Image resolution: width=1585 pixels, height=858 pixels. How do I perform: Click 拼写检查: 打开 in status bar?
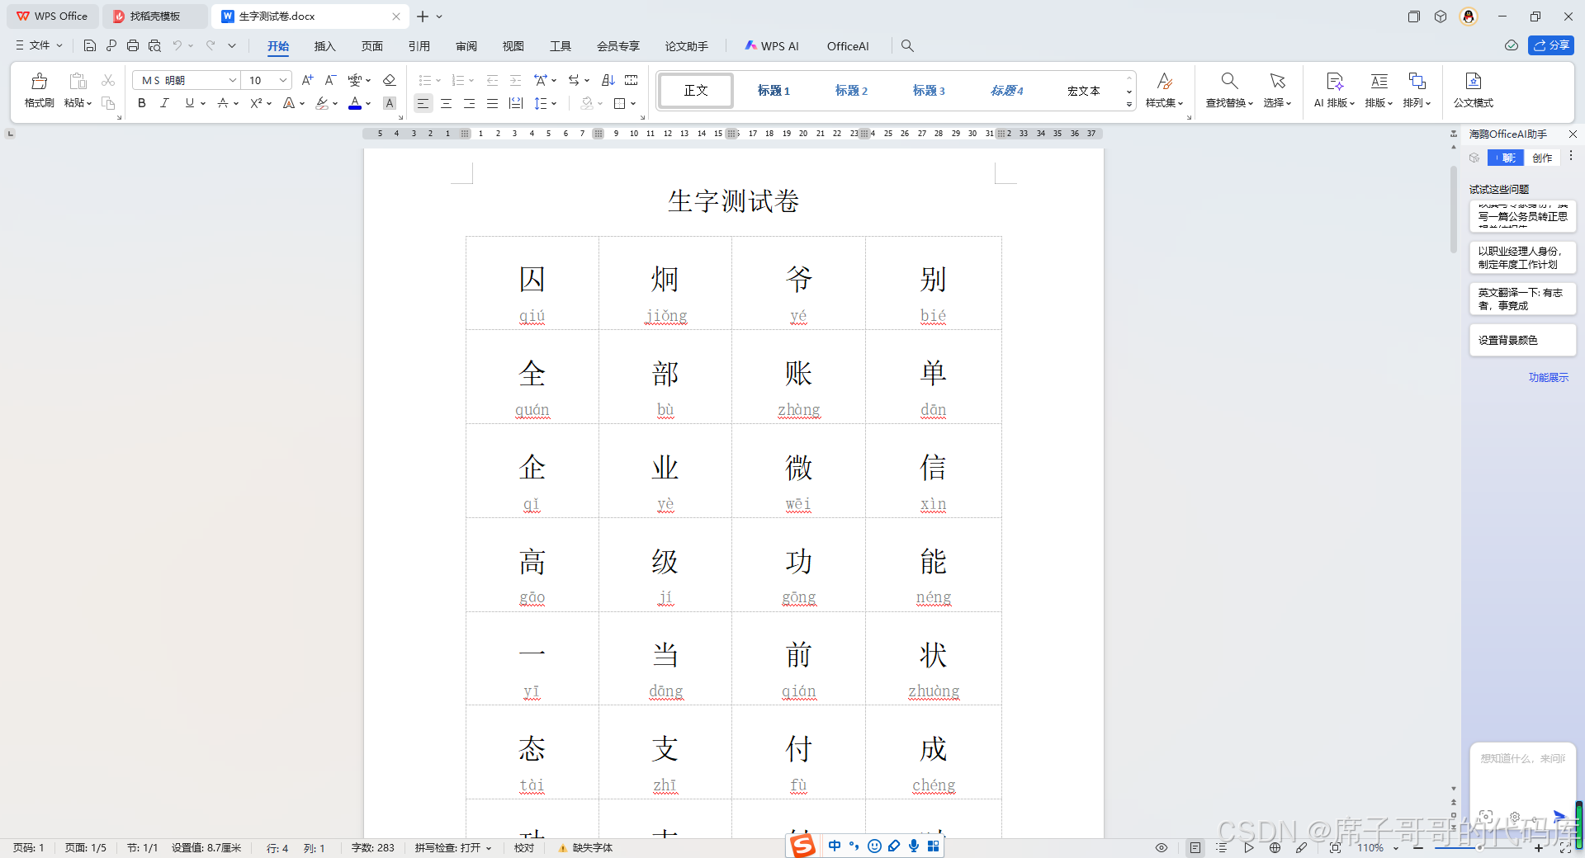(453, 848)
